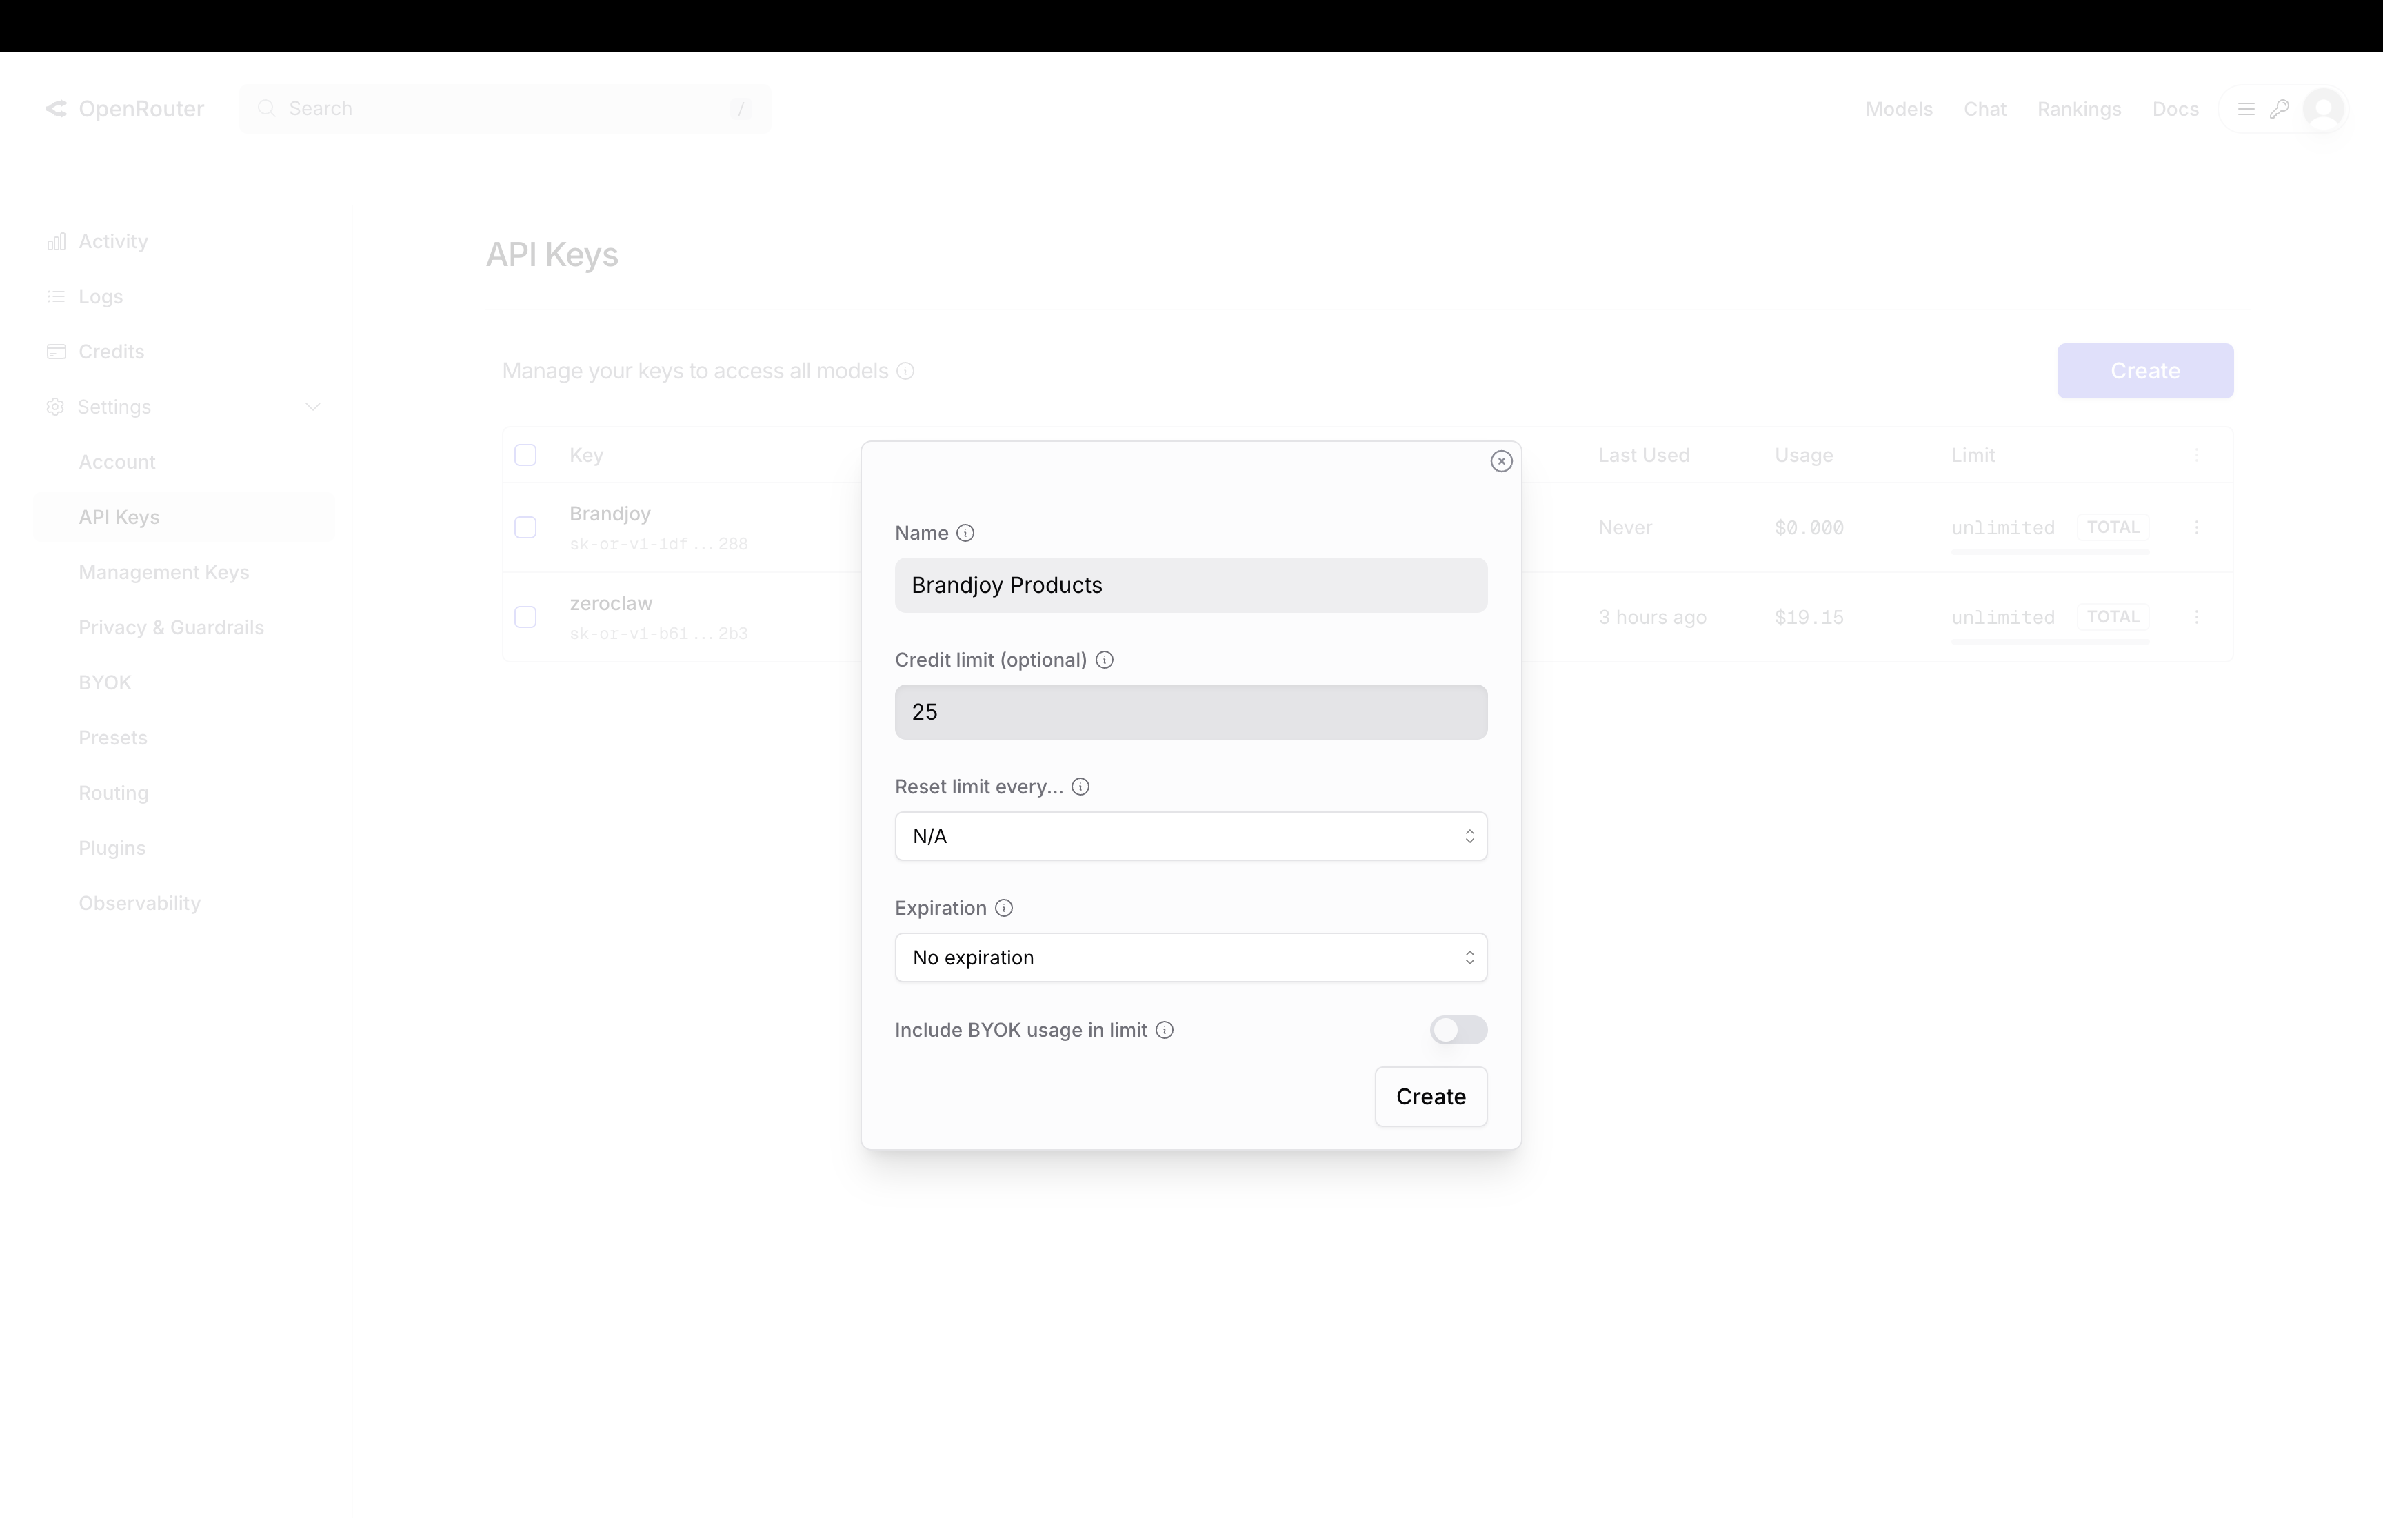This screenshot has height=1540, width=2383.
Task: Click inside the Brandjoy Products name field
Action: (x=1189, y=585)
